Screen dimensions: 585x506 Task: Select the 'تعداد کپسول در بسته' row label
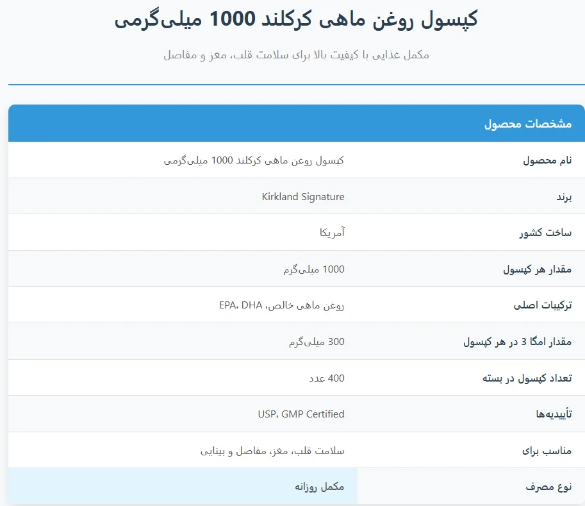tap(527, 378)
